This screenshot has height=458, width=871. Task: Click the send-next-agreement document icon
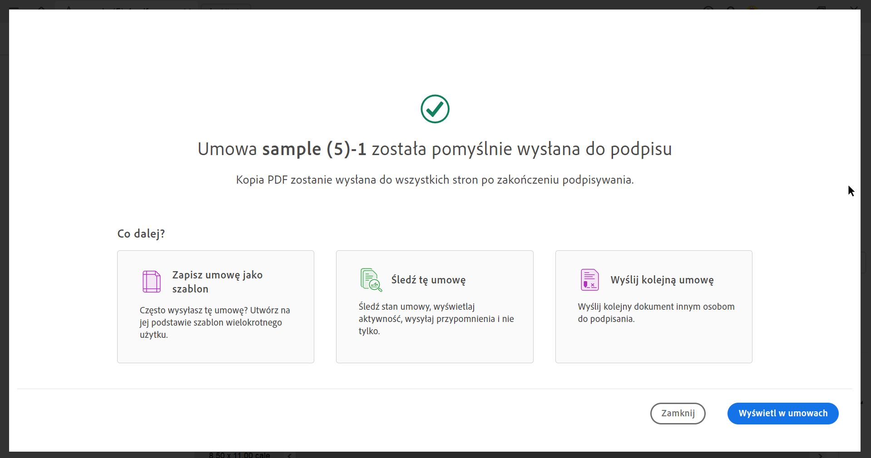point(589,280)
